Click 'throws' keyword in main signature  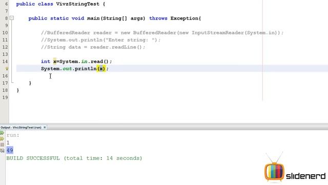158,18
